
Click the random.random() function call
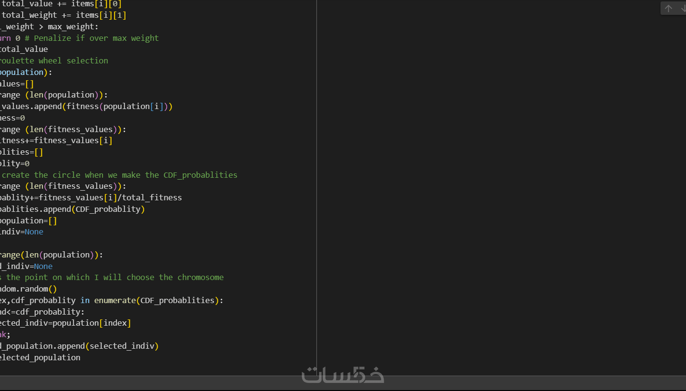coord(28,289)
